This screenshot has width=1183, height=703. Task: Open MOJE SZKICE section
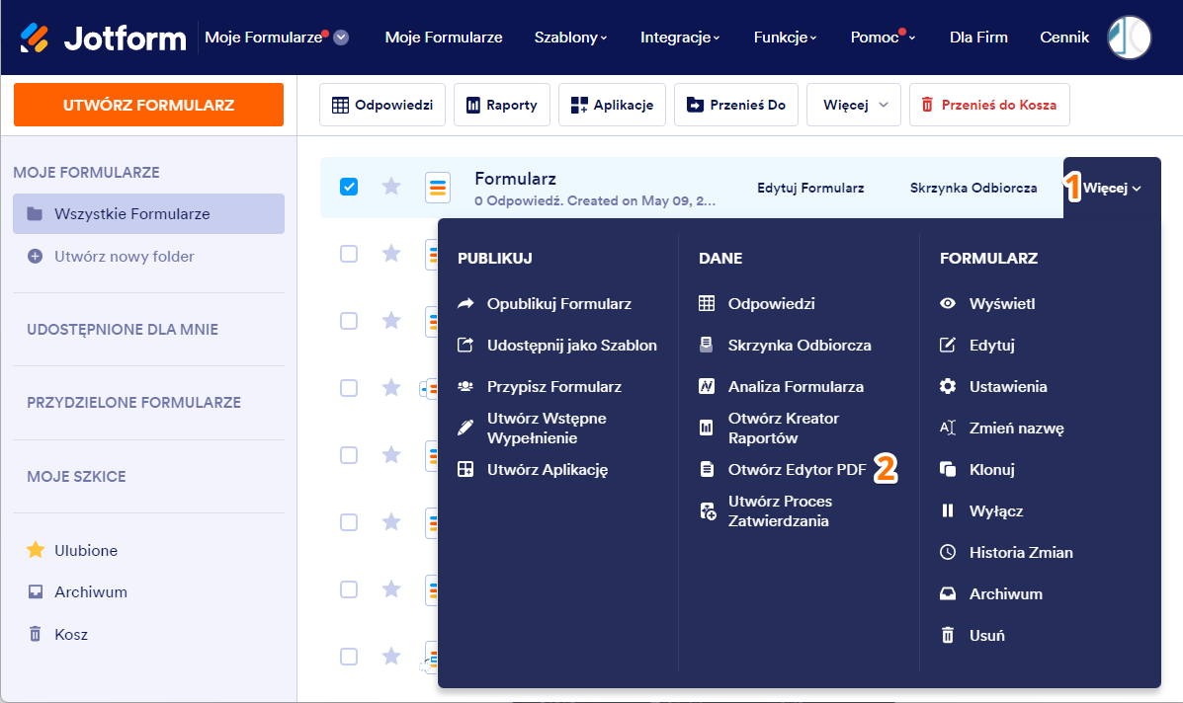pos(76,476)
